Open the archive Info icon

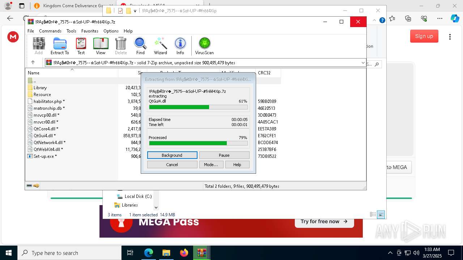coord(180,46)
